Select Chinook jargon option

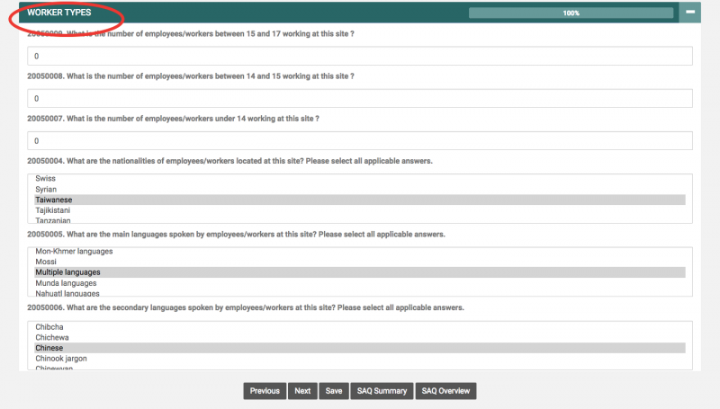click(x=61, y=359)
